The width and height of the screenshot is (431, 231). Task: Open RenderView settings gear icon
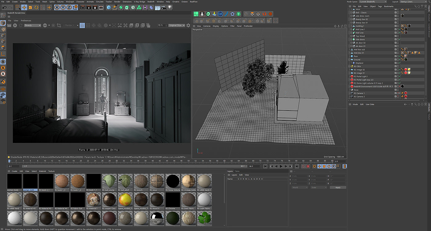188,25
